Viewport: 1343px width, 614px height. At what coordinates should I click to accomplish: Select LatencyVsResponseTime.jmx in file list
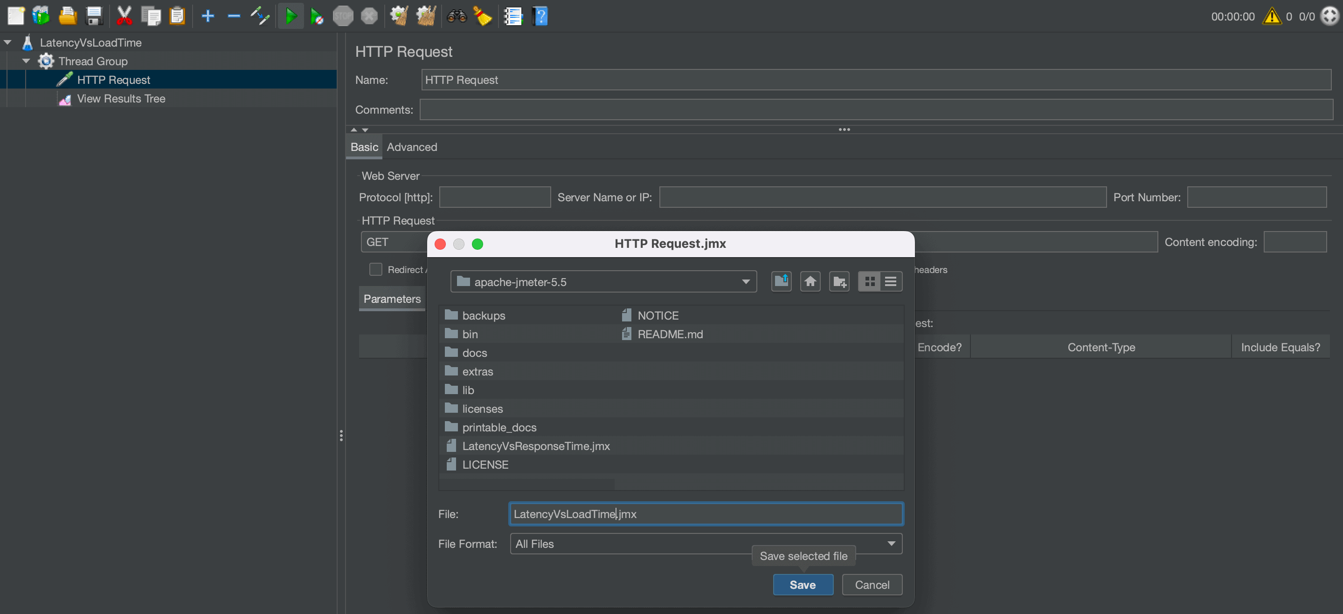[x=535, y=446]
